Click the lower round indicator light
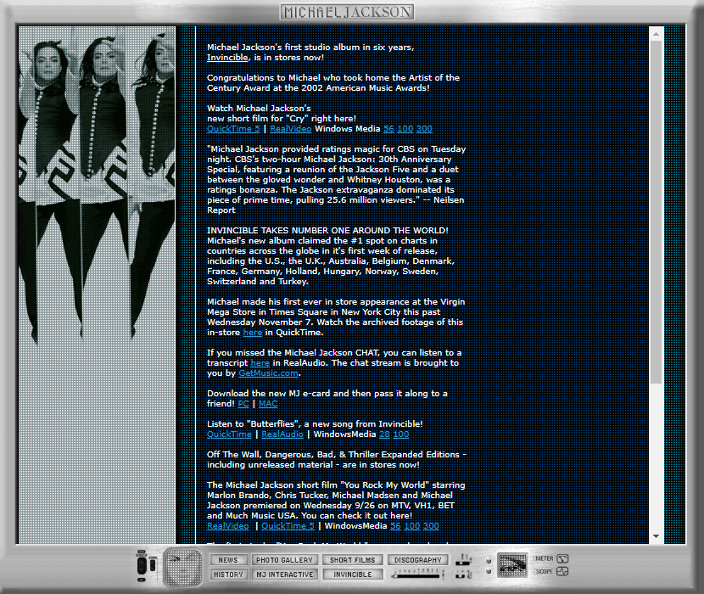704x594 pixels. click(489, 571)
